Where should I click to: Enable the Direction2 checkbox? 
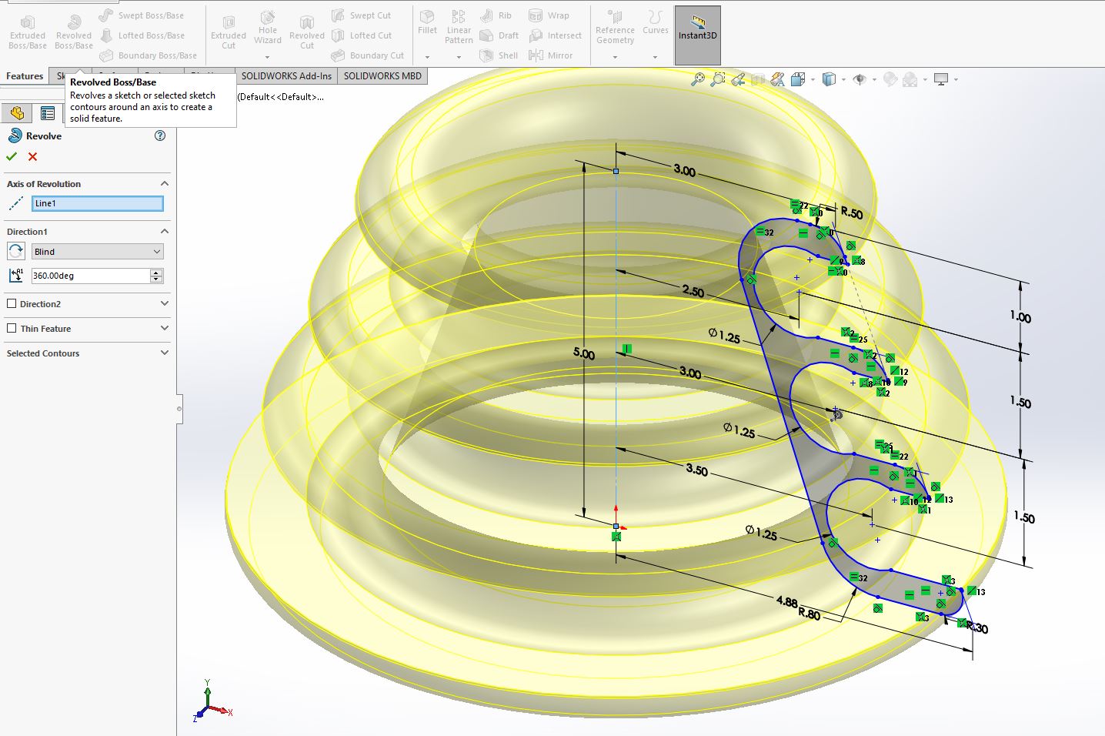(12, 303)
